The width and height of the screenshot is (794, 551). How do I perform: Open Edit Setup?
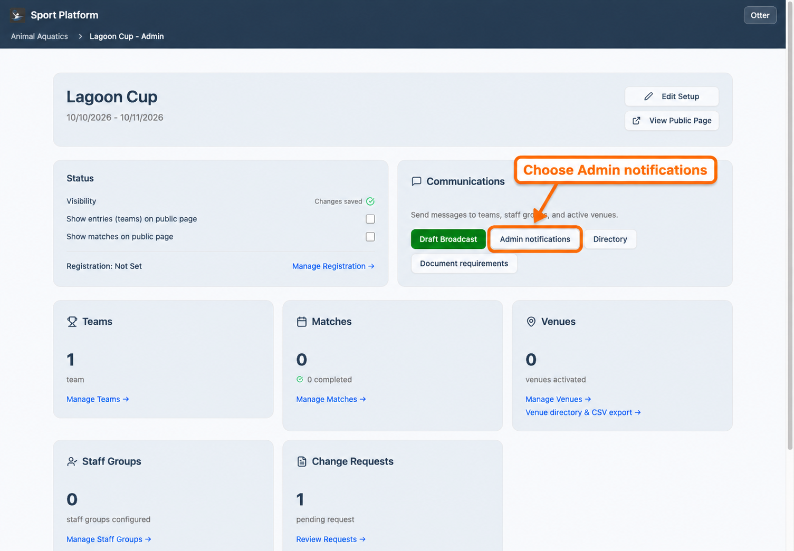(672, 96)
